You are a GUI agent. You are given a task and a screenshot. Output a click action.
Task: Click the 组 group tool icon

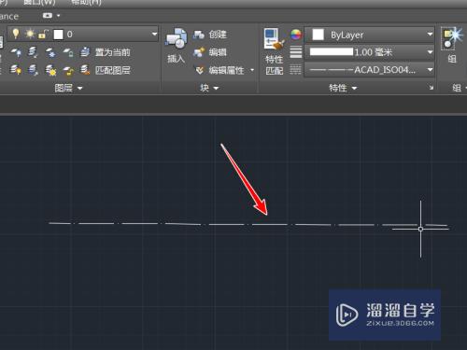pos(451,38)
